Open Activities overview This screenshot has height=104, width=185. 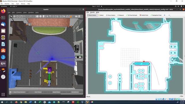point(4,6)
